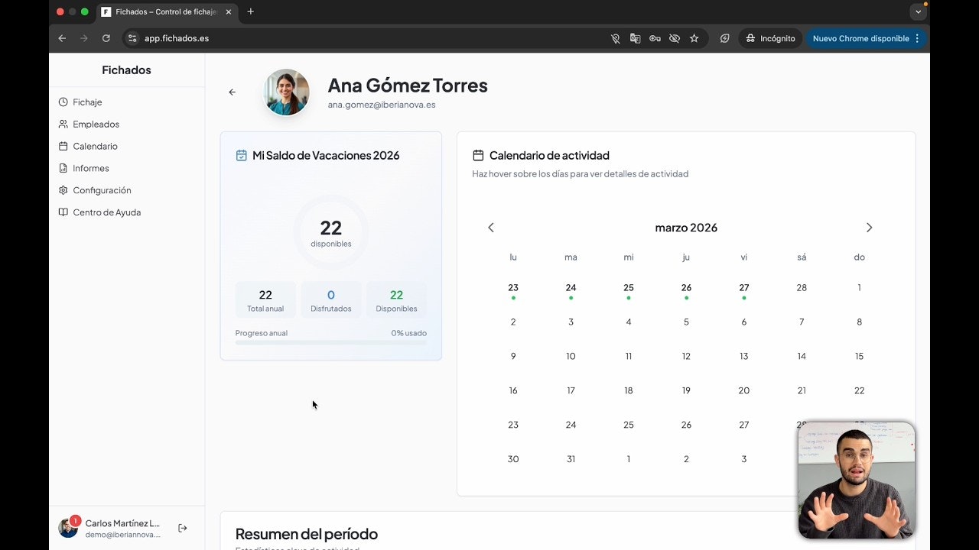Open the tab search dropdown in Chrome
Viewport: 979px width, 550px height.
(919, 12)
